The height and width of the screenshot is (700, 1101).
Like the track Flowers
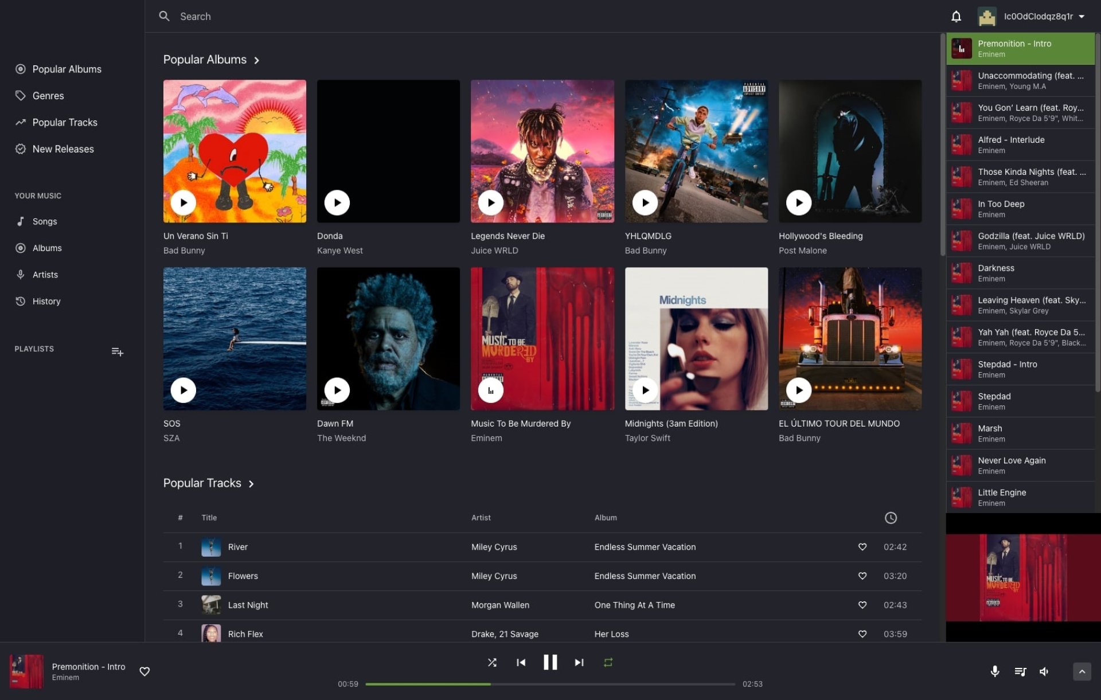pyautogui.click(x=862, y=576)
